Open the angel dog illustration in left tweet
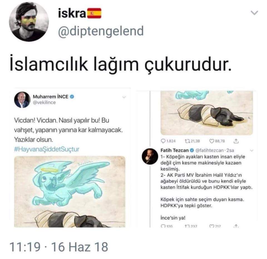This screenshot has width=267, height=259. coord(70,192)
